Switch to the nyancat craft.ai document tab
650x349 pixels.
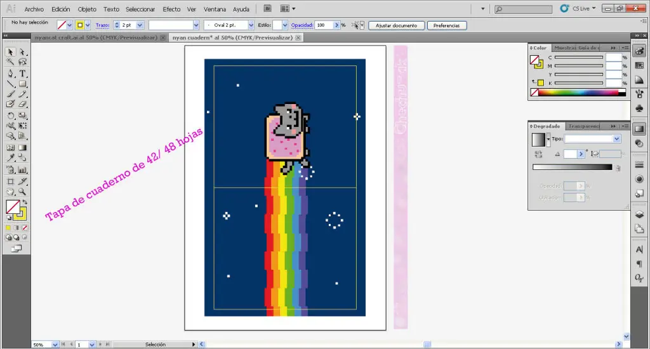(x=96, y=37)
